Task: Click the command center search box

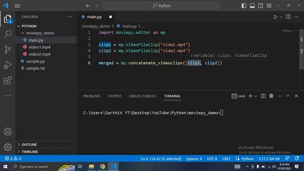Action: click(x=161, y=6)
